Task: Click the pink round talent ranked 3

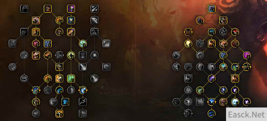Action: click(36, 44)
